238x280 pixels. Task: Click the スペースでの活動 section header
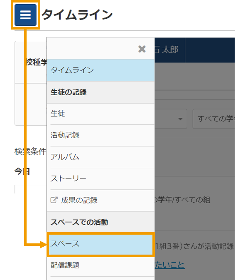pyautogui.click(x=101, y=222)
